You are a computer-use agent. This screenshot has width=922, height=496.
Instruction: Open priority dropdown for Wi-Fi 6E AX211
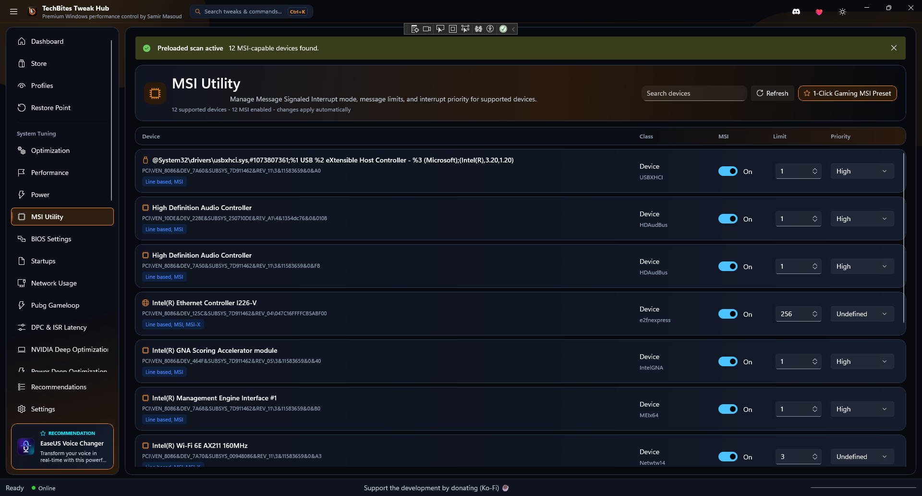click(x=862, y=457)
